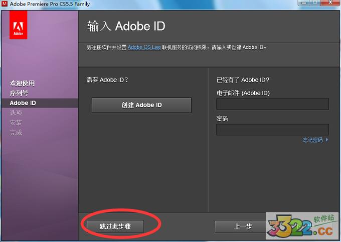Focus the 密码 password field
This screenshot has width=341, height=242.
[272, 129]
